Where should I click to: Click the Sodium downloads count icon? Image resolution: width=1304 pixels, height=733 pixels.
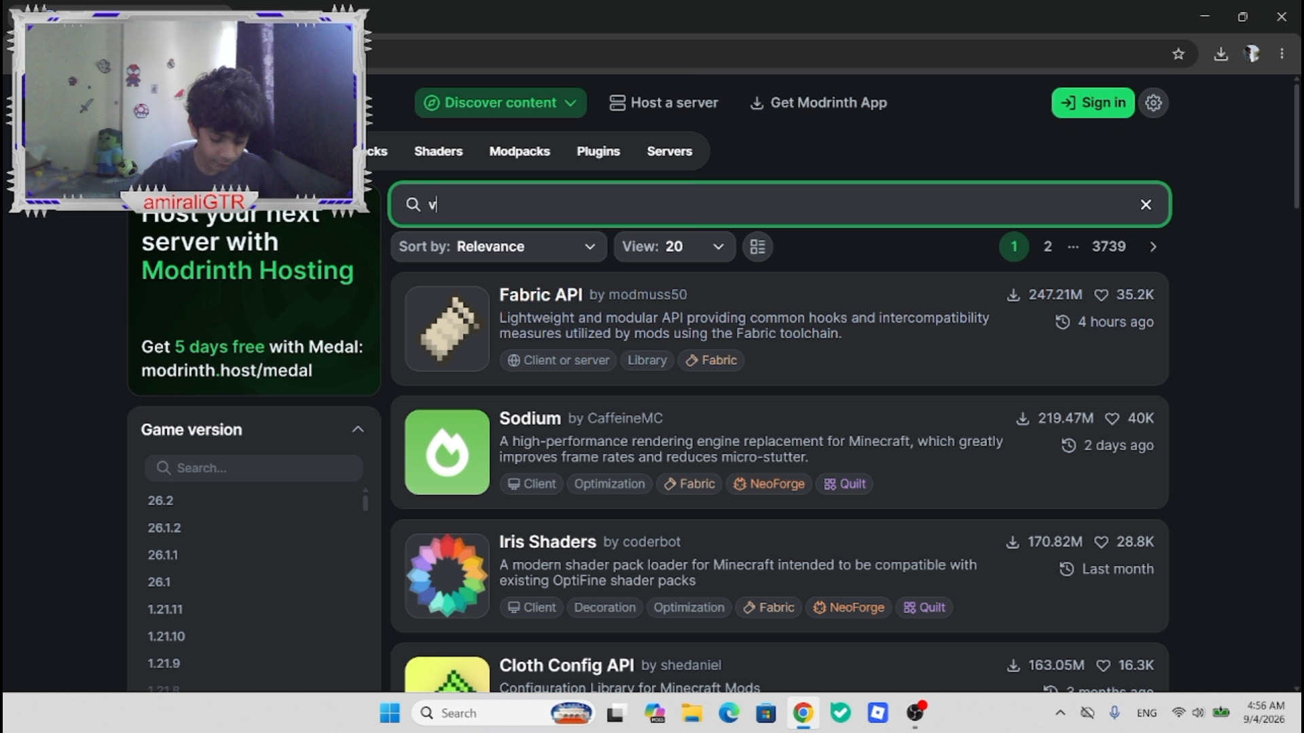1022,418
